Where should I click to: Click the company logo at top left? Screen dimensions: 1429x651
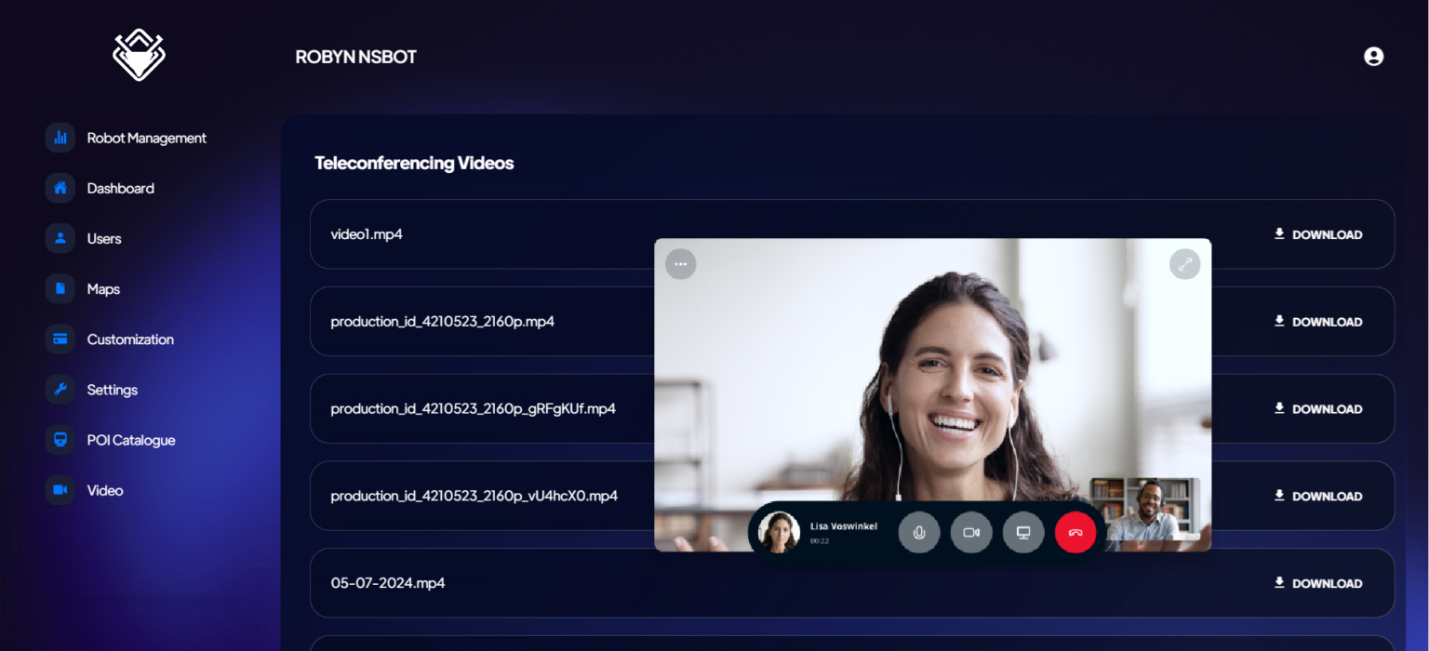[x=139, y=55]
